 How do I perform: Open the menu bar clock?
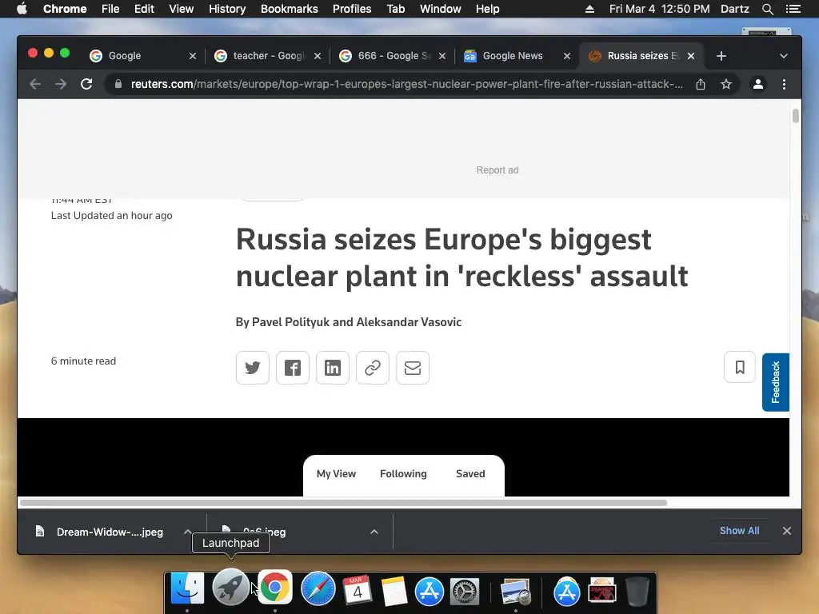[659, 9]
